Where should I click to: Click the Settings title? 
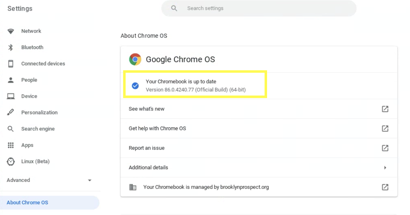pos(20,9)
